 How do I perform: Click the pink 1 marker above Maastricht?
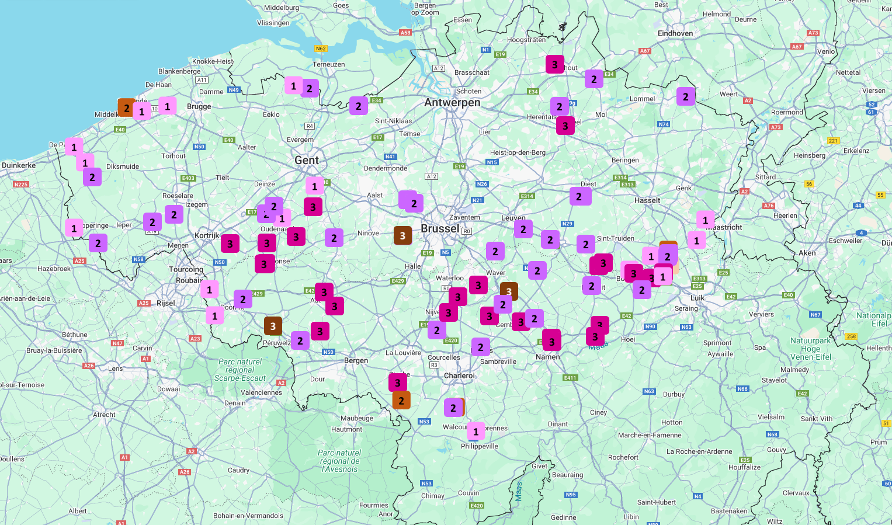pyautogui.click(x=705, y=220)
